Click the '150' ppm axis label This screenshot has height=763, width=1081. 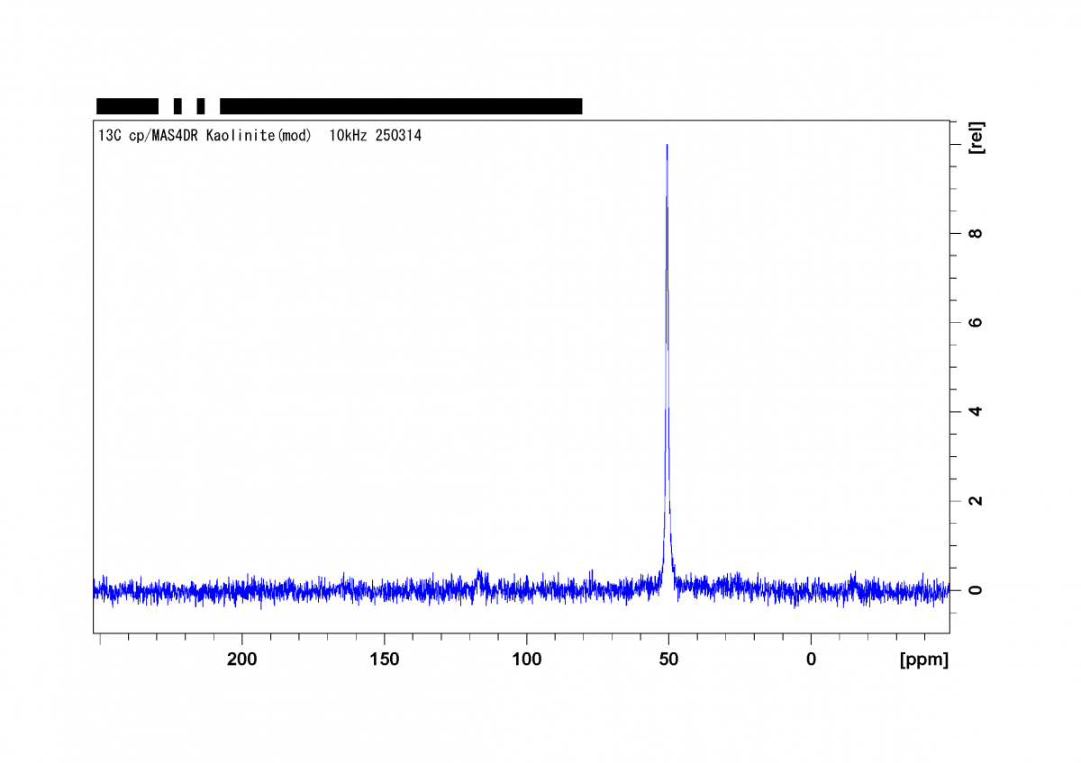pyautogui.click(x=385, y=660)
